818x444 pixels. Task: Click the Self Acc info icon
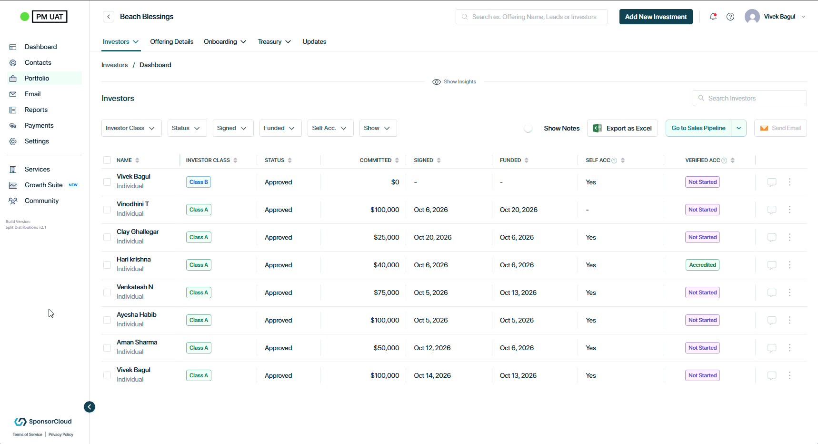(614, 161)
